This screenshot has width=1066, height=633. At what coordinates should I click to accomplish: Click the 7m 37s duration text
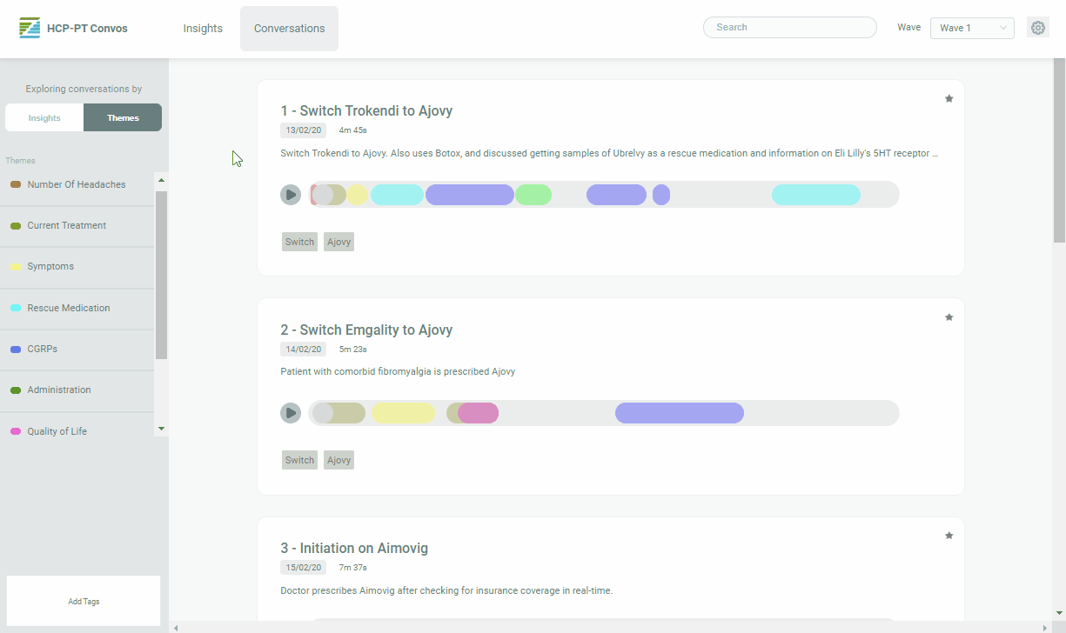pyautogui.click(x=352, y=568)
